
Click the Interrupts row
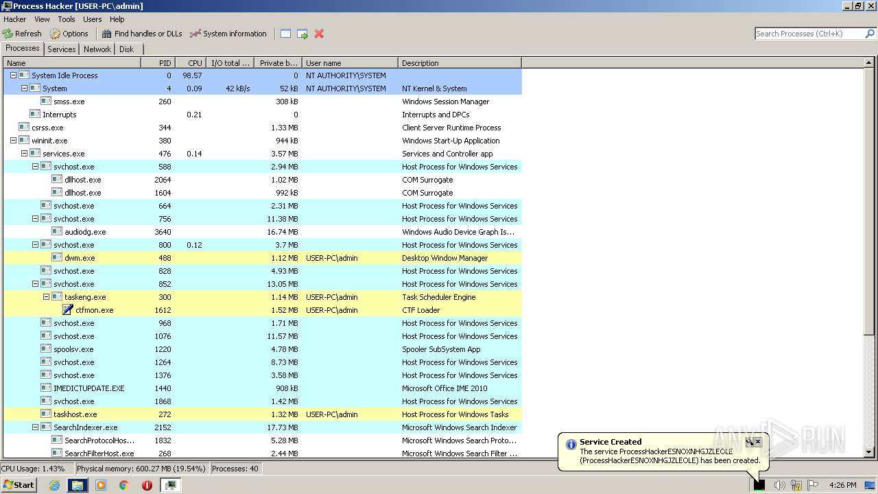pos(263,115)
